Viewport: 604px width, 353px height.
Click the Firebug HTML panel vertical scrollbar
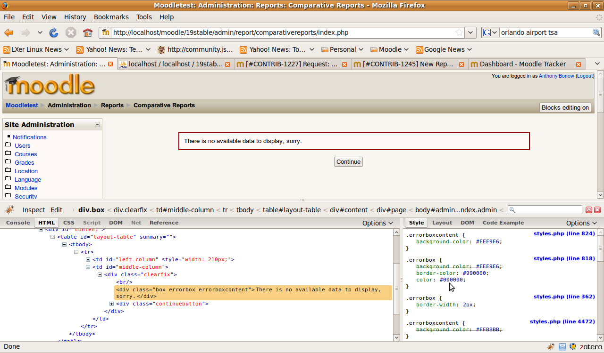(x=396, y=285)
